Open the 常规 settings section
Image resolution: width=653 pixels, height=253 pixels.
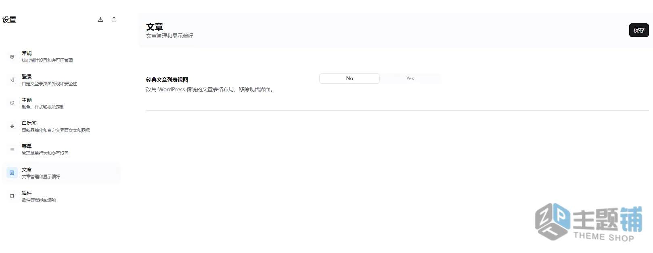click(x=61, y=57)
